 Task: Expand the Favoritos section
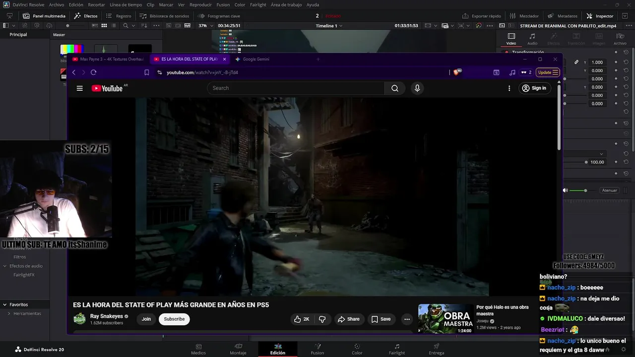(4, 304)
